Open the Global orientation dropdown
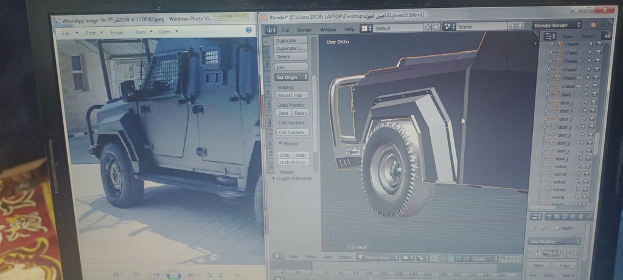The height and width of the screenshot is (280, 623). (485, 259)
